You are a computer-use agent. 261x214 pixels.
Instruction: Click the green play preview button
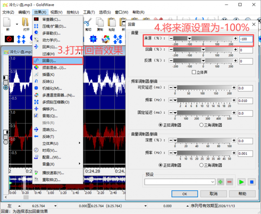(241, 182)
